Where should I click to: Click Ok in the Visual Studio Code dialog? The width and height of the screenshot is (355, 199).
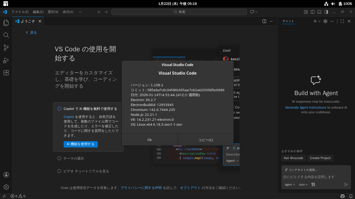150,140
